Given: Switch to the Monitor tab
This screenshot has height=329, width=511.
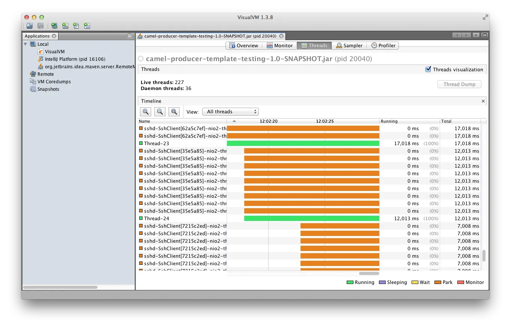Looking at the screenshot, I should 280,45.
